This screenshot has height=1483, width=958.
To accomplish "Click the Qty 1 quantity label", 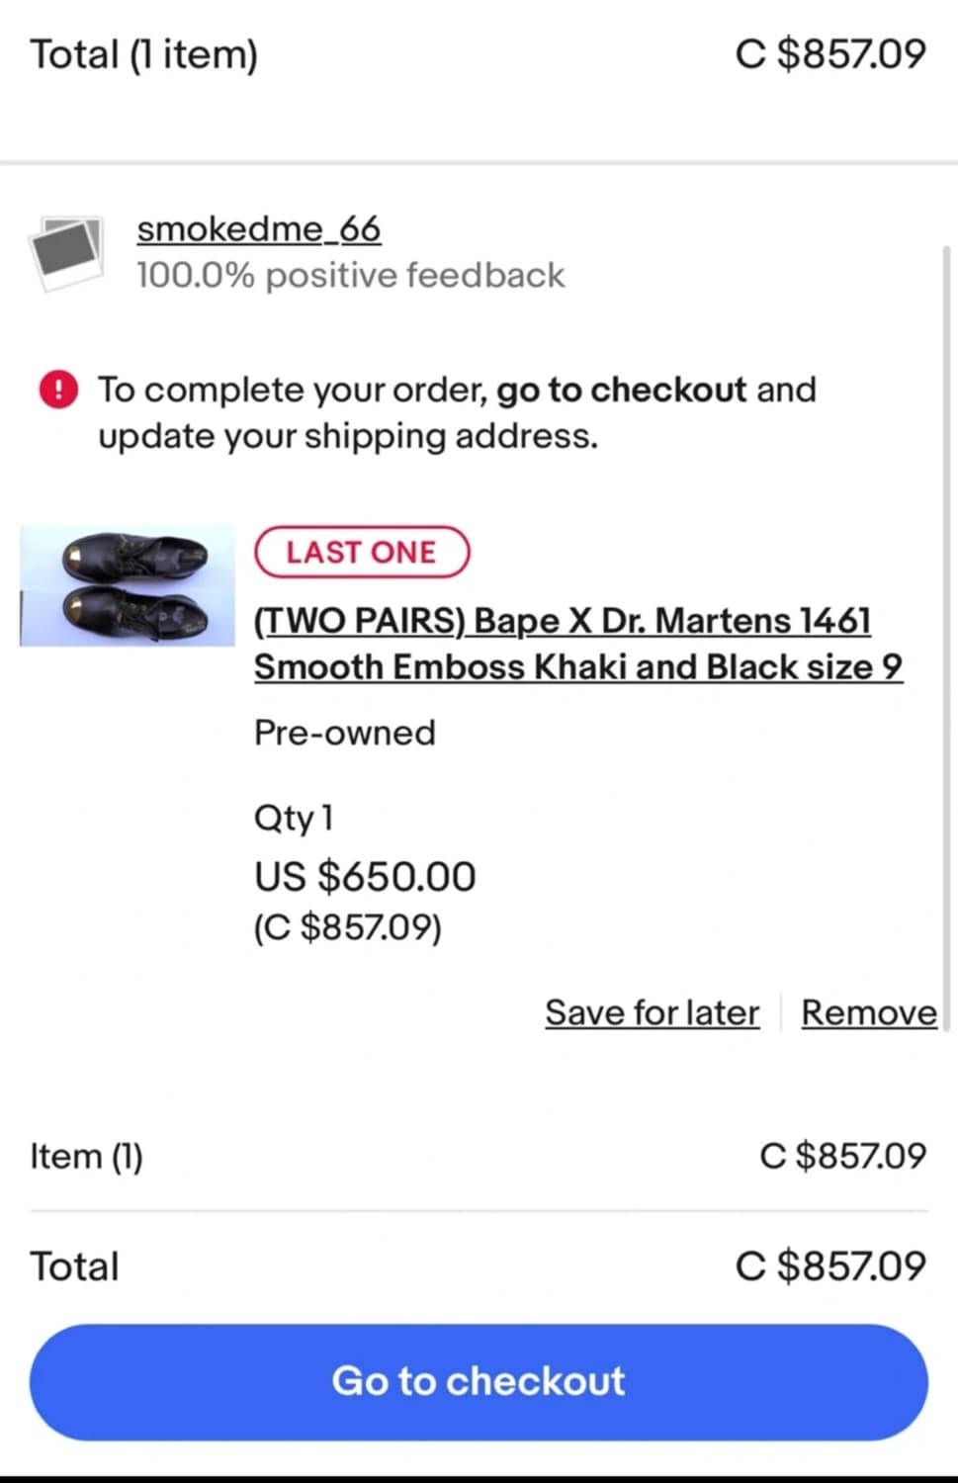I will tap(294, 818).
